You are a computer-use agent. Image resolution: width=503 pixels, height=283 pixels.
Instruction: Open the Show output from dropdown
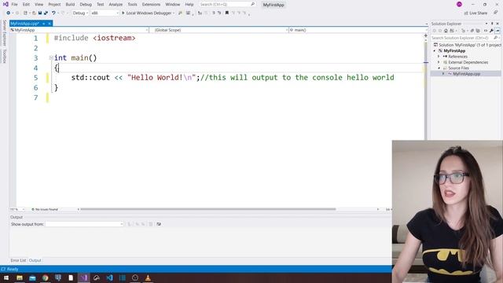pyautogui.click(x=84, y=224)
